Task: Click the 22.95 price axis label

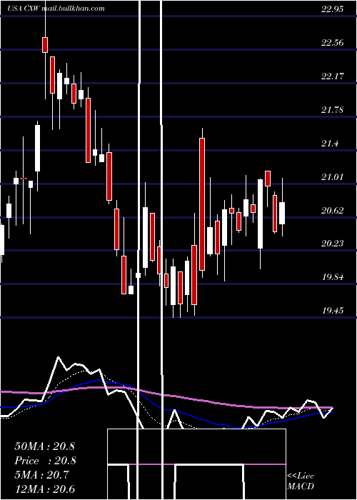Action: click(x=333, y=9)
